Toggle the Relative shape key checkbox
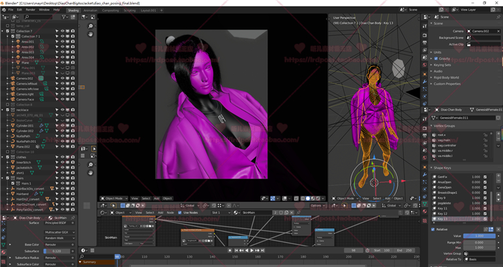Screen dimensions: 503x267 (433, 229)
